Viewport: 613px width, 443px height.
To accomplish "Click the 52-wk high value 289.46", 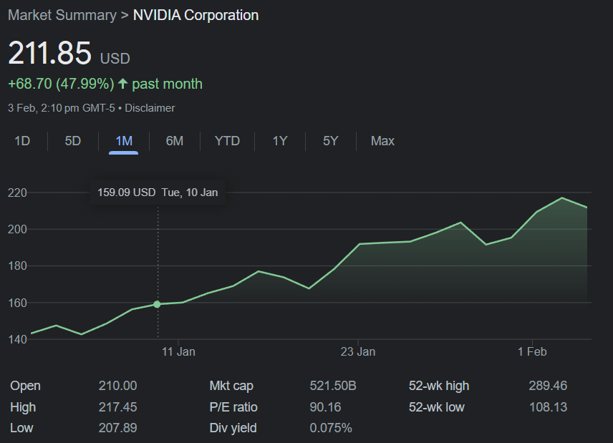I will point(548,386).
